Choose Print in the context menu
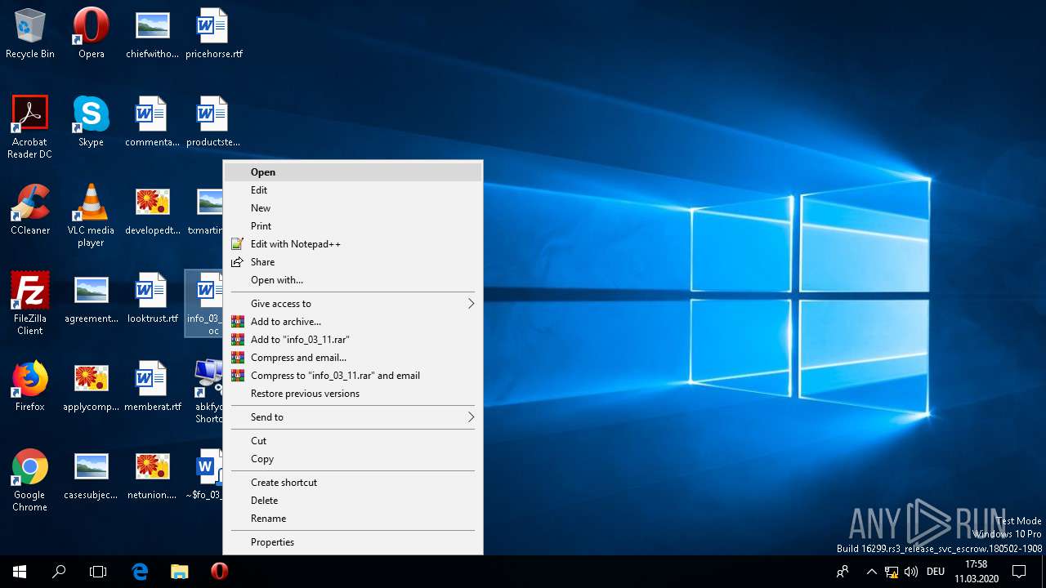 [x=353, y=226]
